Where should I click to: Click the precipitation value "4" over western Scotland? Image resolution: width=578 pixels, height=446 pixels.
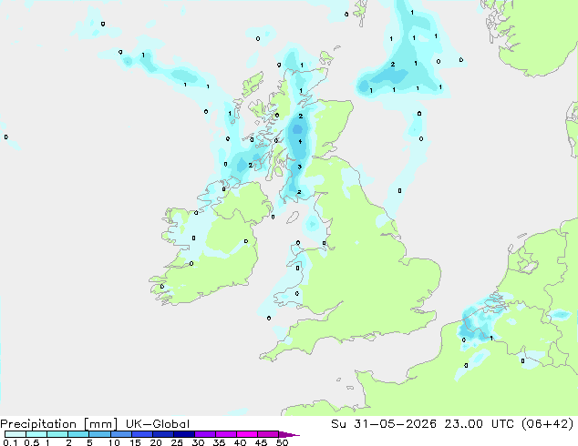pyautogui.click(x=301, y=142)
